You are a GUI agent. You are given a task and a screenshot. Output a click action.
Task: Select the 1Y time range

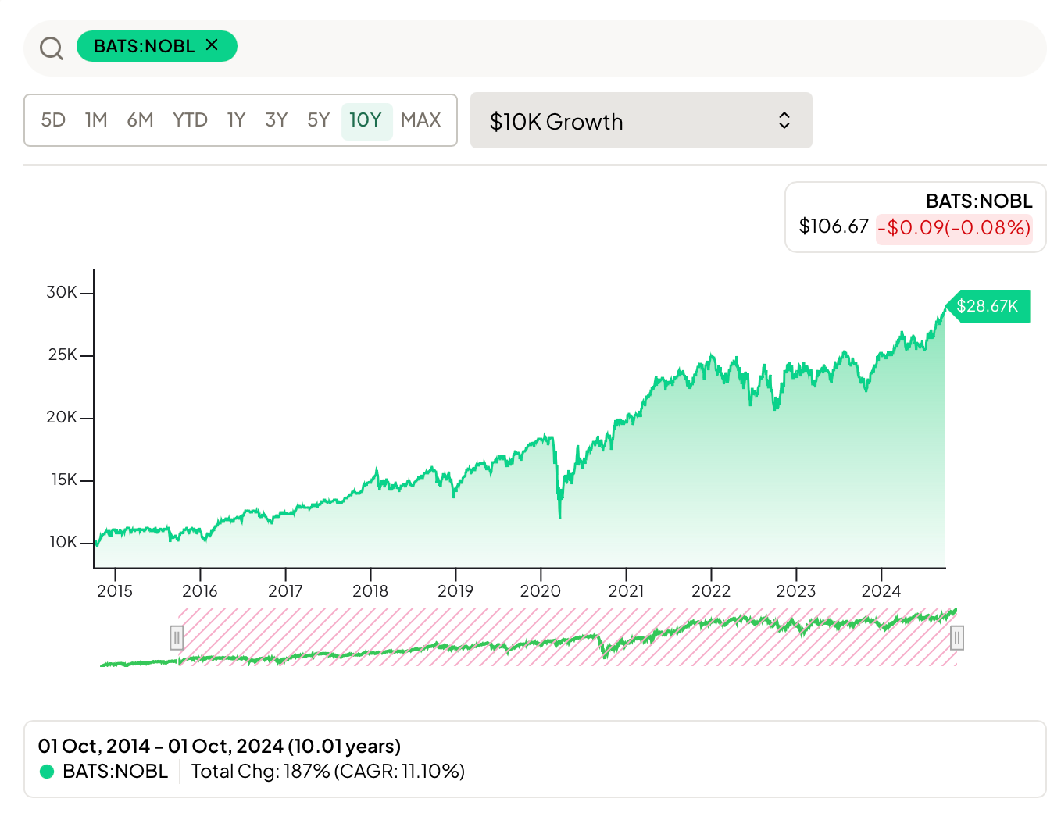click(x=236, y=120)
